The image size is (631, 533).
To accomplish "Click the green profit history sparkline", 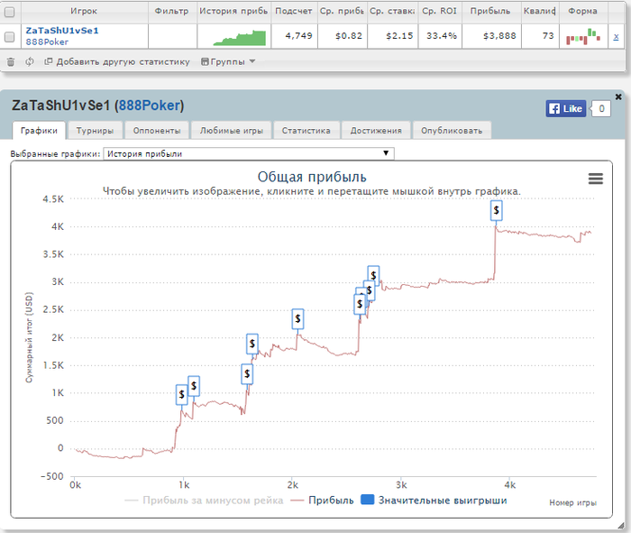I will coord(240,38).
